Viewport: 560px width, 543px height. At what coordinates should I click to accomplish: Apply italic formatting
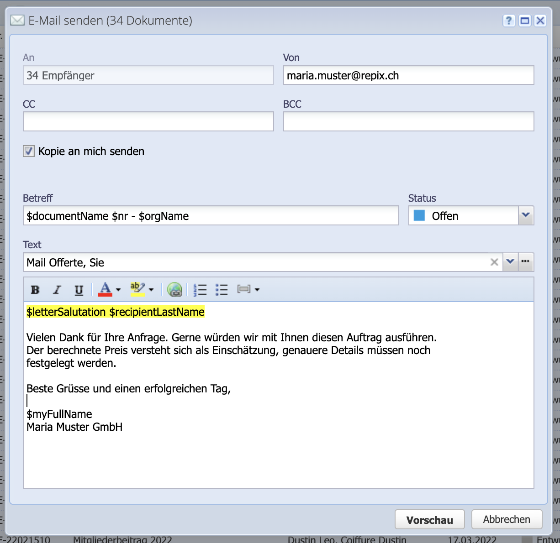tap(57, 289)
